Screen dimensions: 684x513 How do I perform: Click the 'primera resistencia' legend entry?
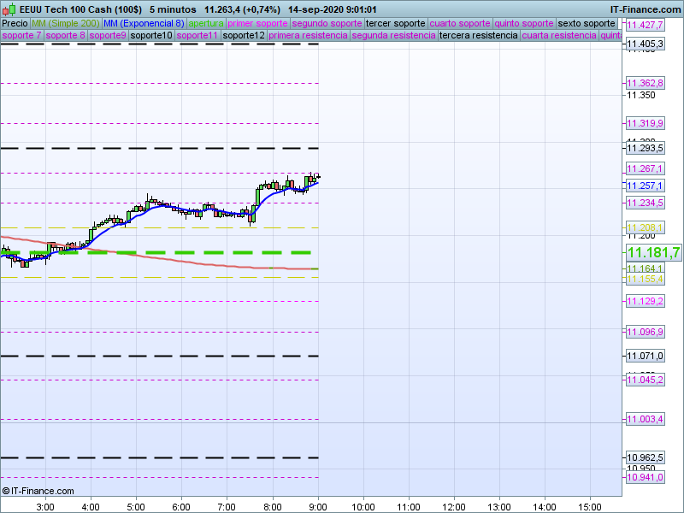pyautogui.click(x=308, y=36)
